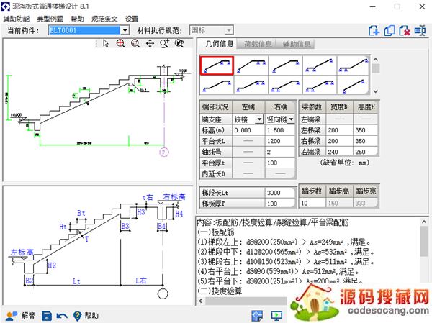The image size is (432, 323).
Task: Open the 帮助 menu in menu bar
Action: (x=77, y=19)
